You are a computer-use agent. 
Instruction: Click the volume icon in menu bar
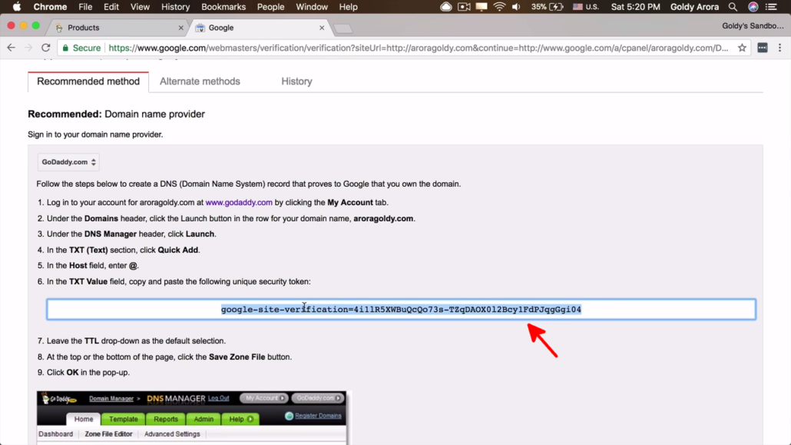click(x=516, y=7)
